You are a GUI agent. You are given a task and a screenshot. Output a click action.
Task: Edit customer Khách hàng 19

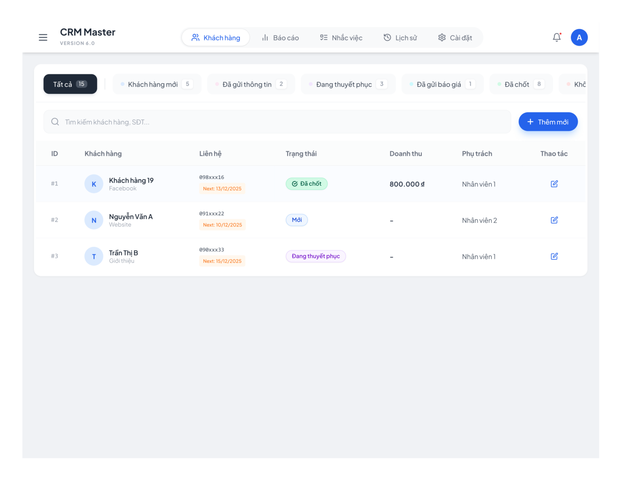(554, 184)
